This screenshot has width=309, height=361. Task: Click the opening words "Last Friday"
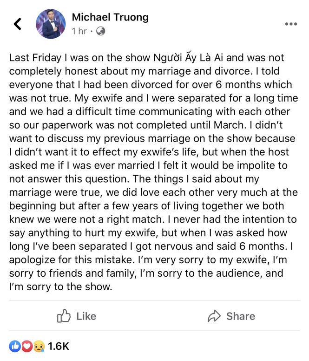click(34, 58)
